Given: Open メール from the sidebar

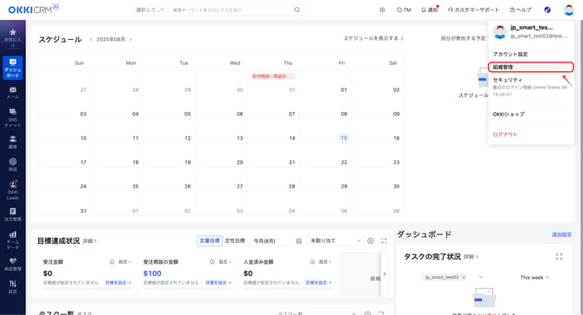Looking at the screenshot, I should [13, 93].
